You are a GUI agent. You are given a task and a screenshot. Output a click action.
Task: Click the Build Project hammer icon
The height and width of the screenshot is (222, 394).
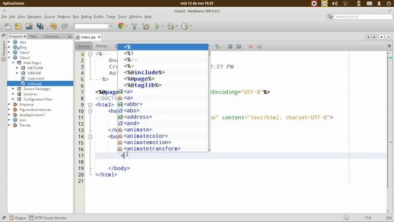134,26
